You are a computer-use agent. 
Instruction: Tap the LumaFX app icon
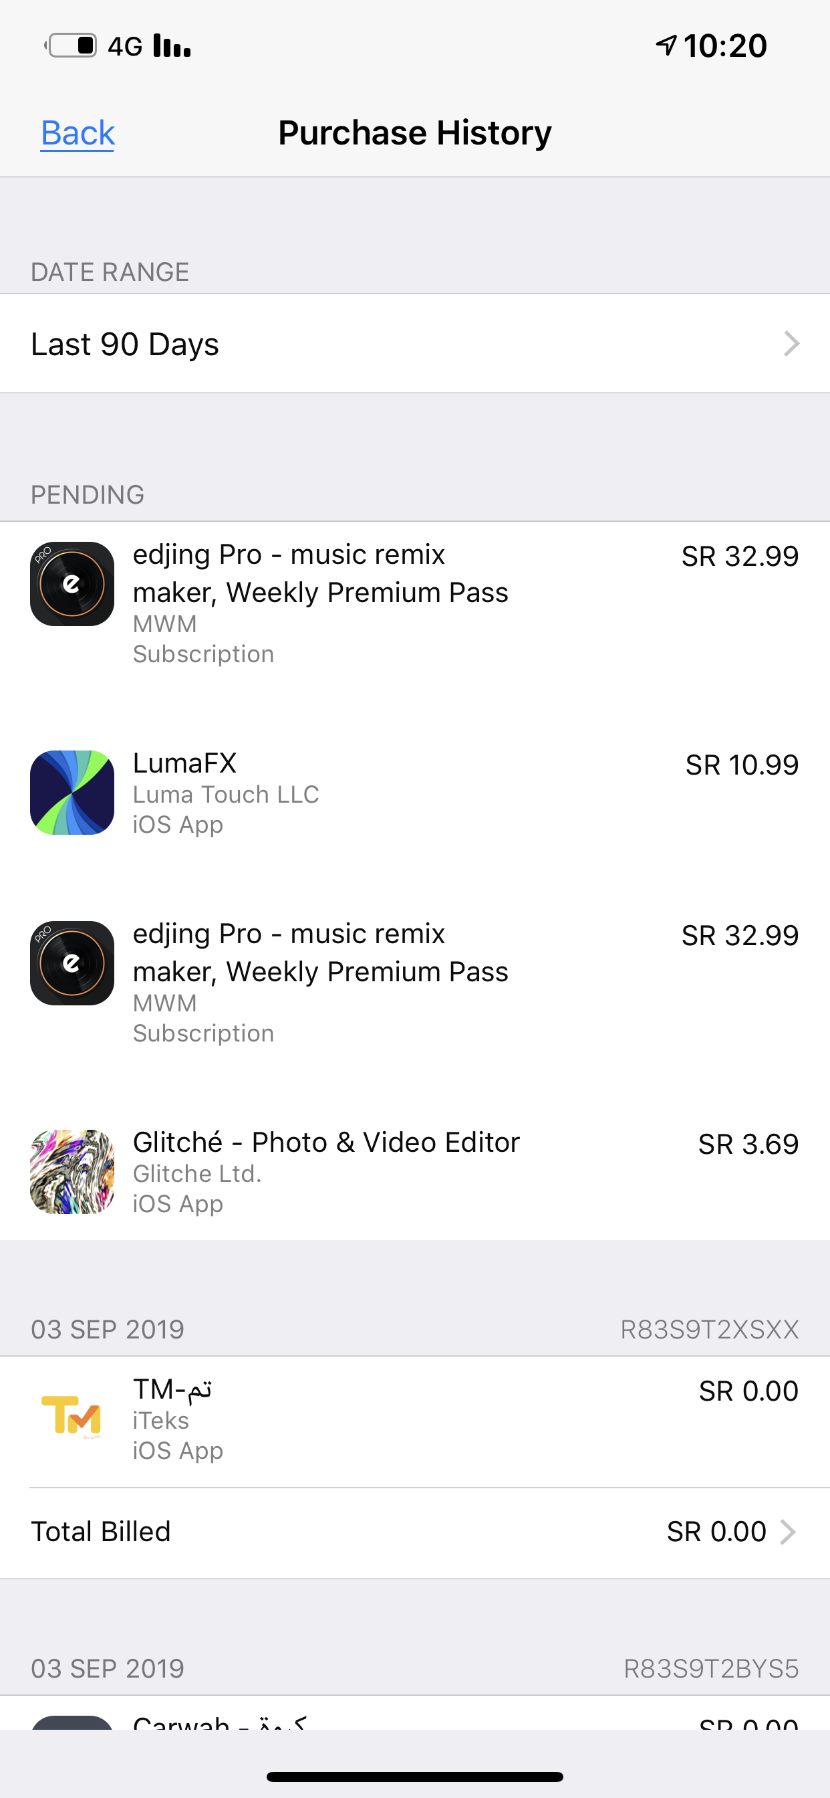(72, 792)
